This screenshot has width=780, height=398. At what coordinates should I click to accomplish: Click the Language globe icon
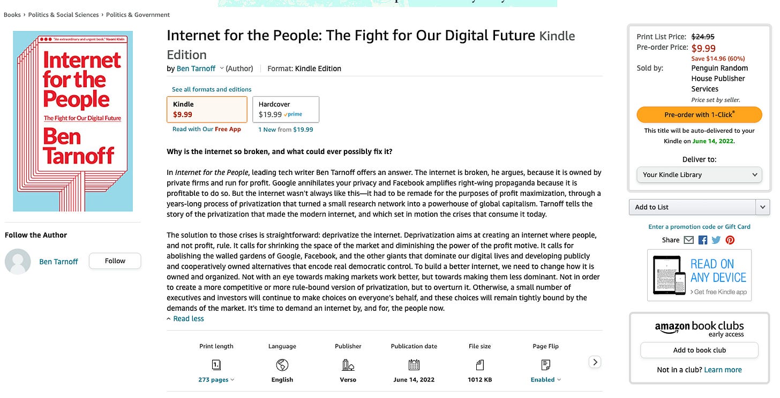pyautogui.click(x=282, y=365)
